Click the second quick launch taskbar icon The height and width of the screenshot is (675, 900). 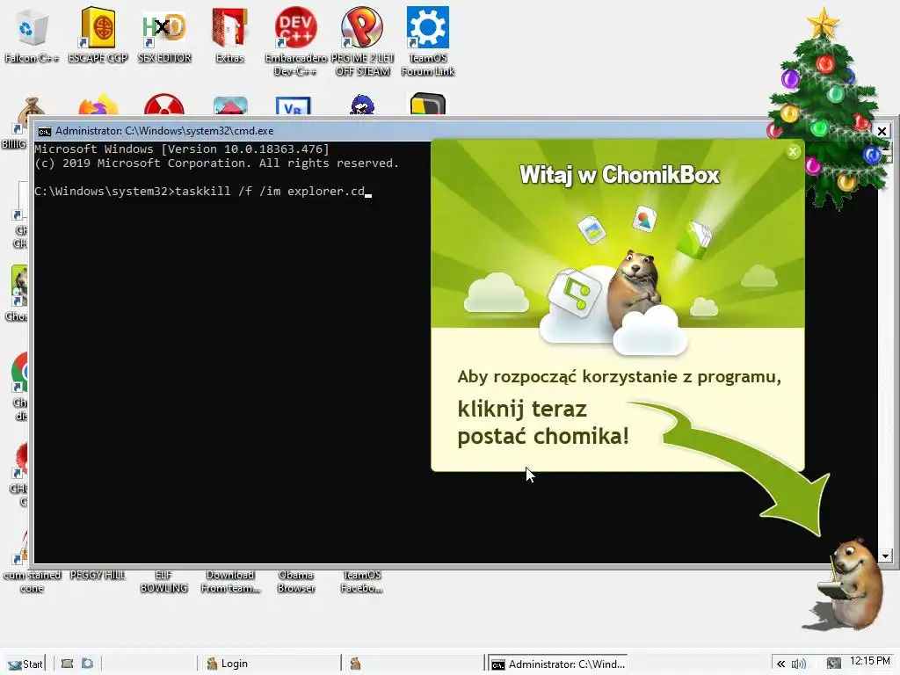87,664
